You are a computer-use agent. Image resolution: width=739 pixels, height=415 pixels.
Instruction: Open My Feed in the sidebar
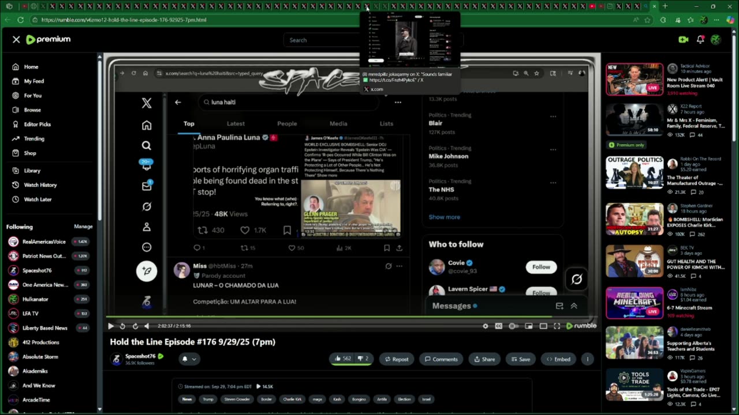33,81
